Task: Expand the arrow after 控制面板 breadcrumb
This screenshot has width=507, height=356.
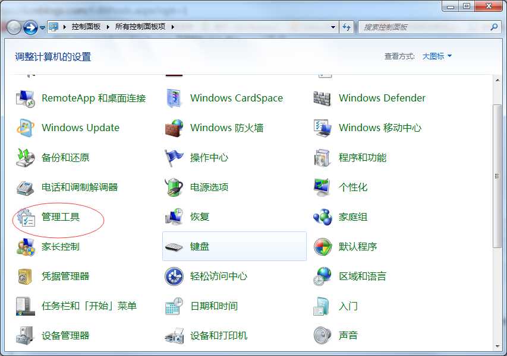Action: coord(108,27)
